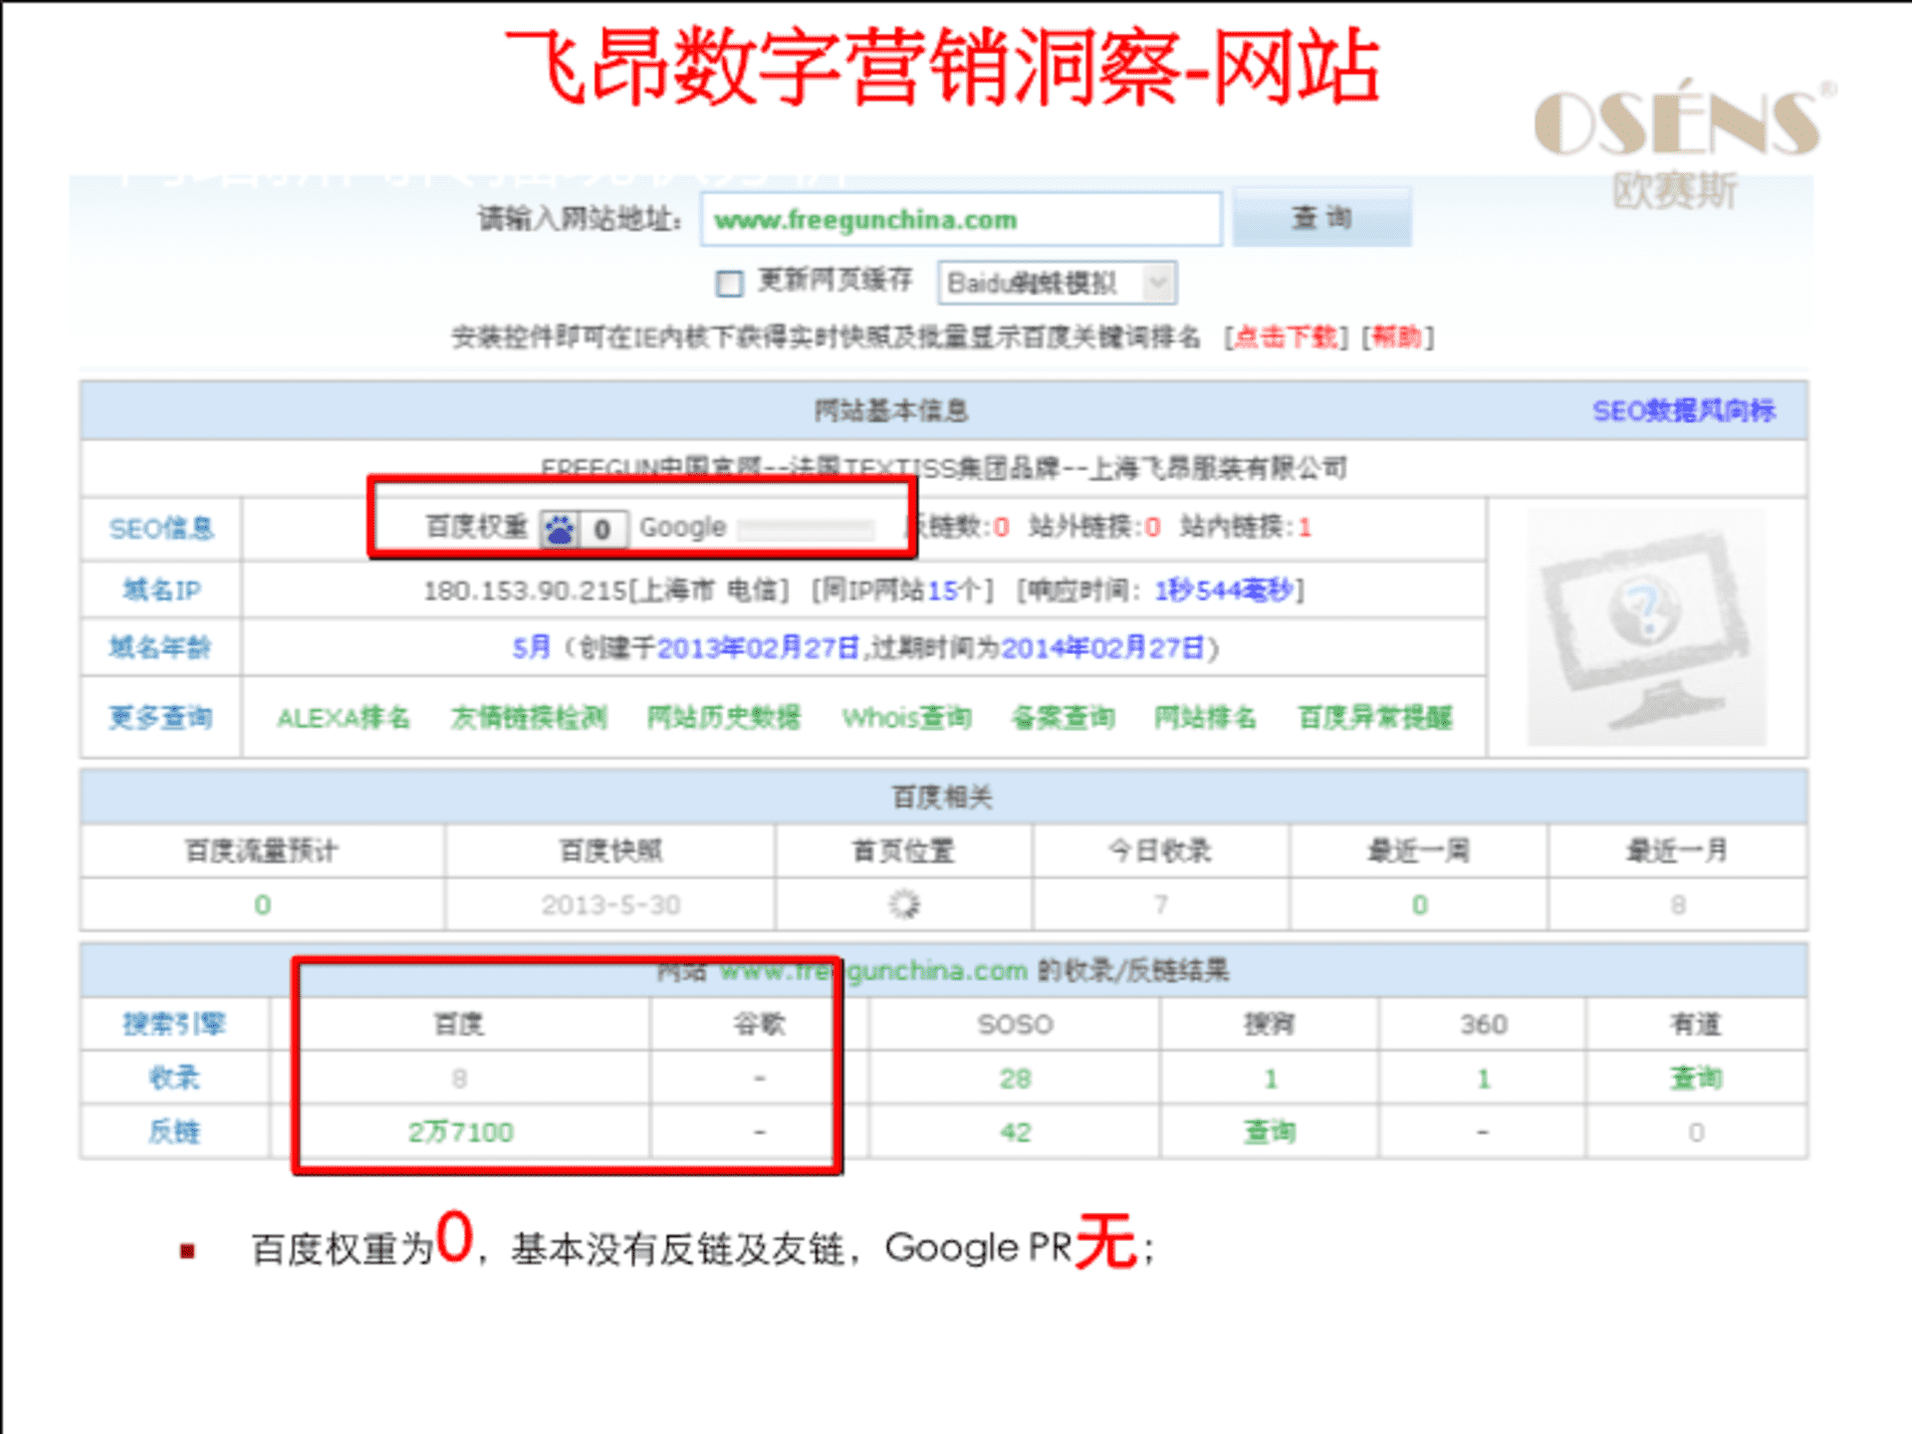
Task: Toggle the 更新网页缓存 checkbox
Action: coord(729,284)
